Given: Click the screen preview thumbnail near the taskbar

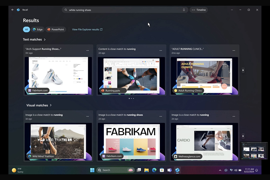Looking at the screenshot, I should click(254, 151).
